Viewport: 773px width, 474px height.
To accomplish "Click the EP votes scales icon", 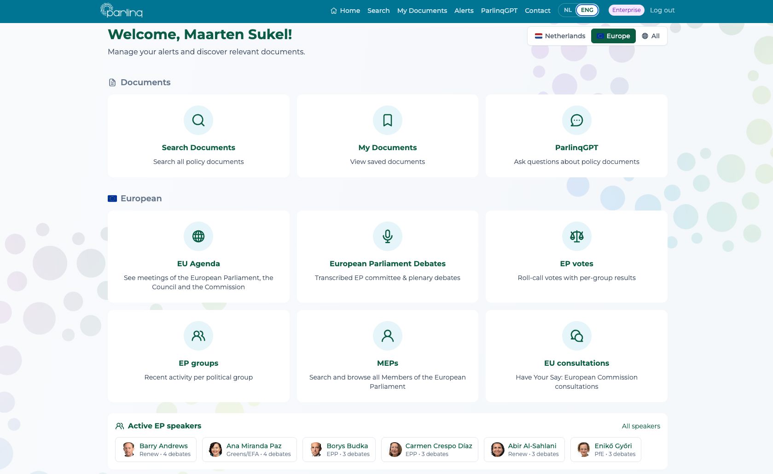I will point(576,236).
